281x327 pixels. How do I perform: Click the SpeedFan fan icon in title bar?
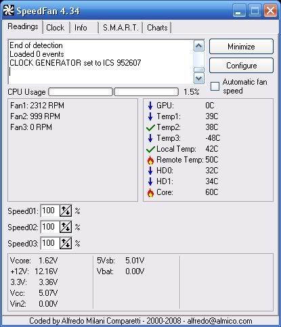(8, 11)
